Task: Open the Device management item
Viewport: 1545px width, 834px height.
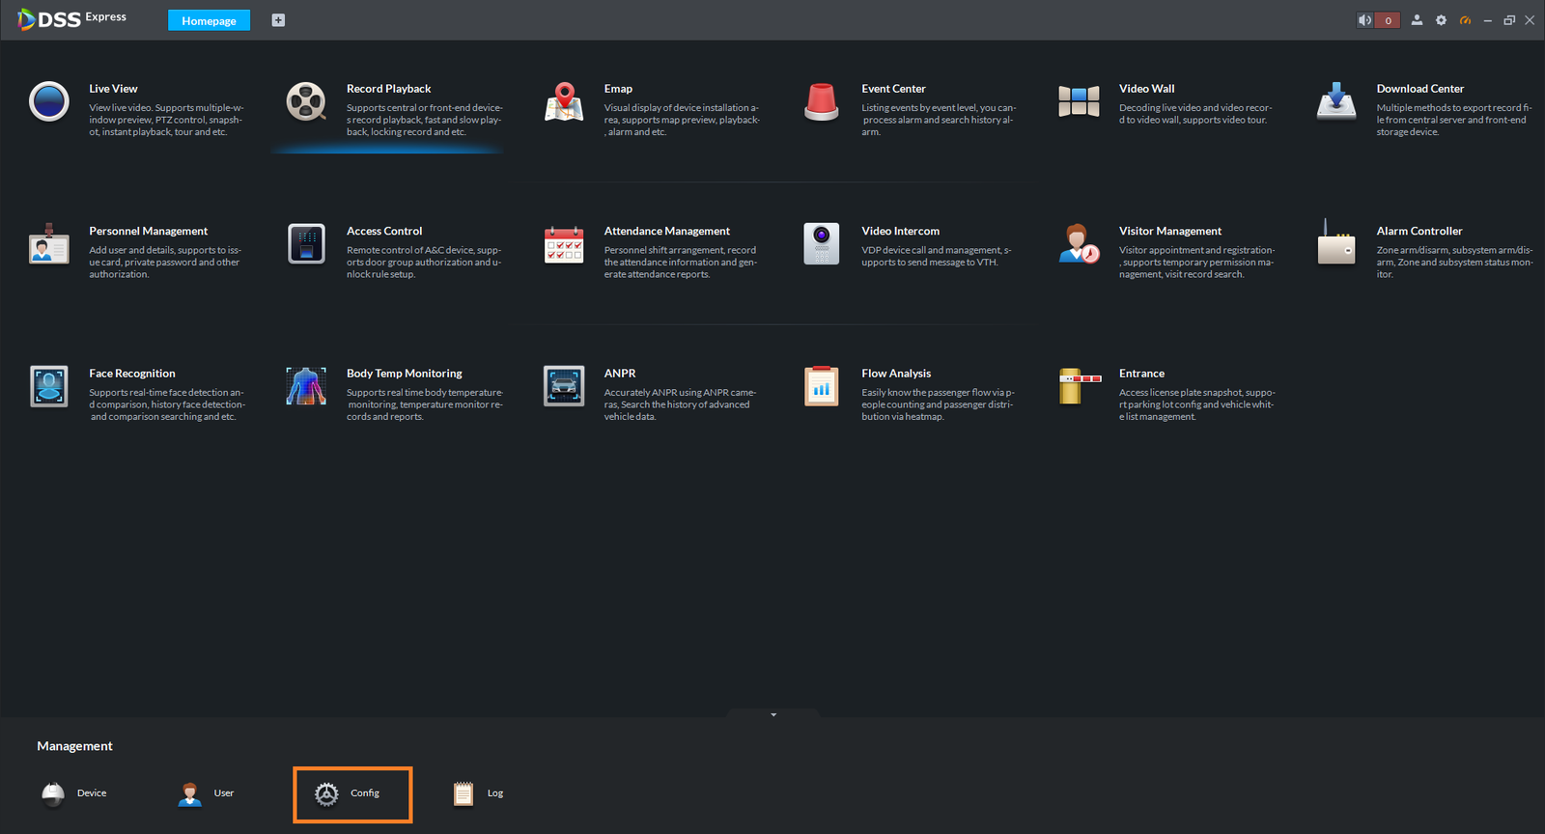Action: [74, 793]
